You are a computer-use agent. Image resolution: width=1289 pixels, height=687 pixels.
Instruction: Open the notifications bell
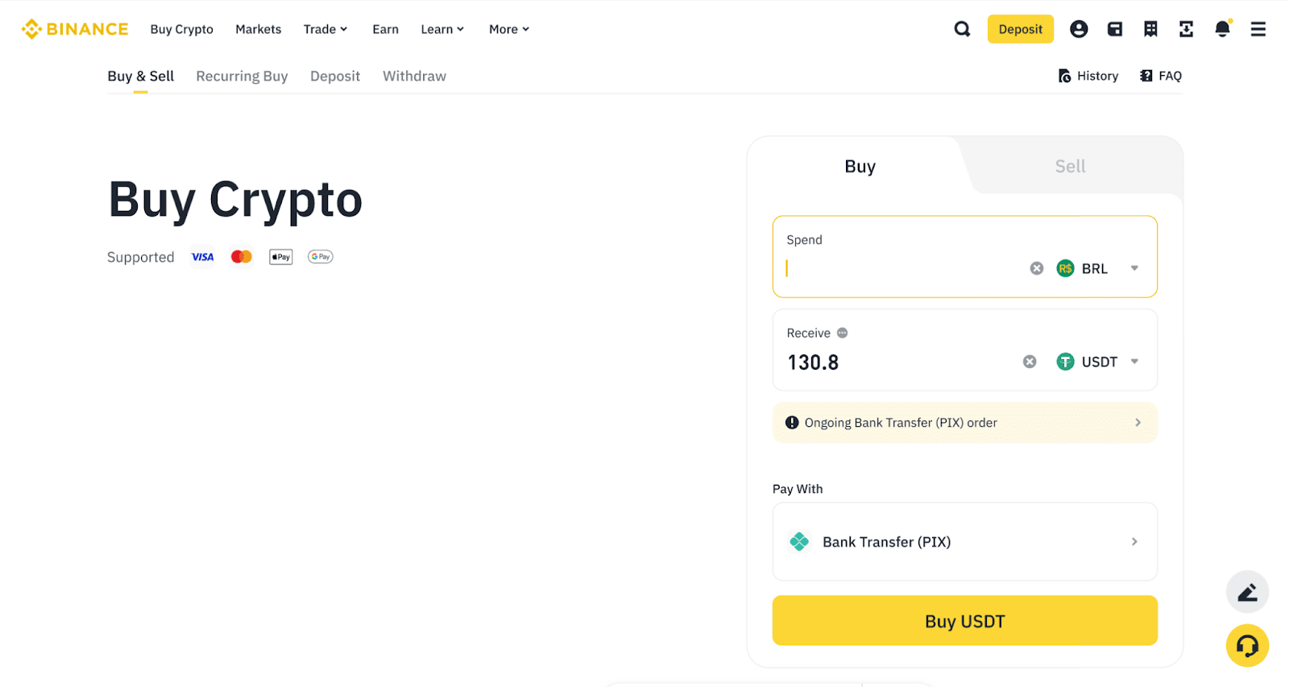click(1222, 29)
